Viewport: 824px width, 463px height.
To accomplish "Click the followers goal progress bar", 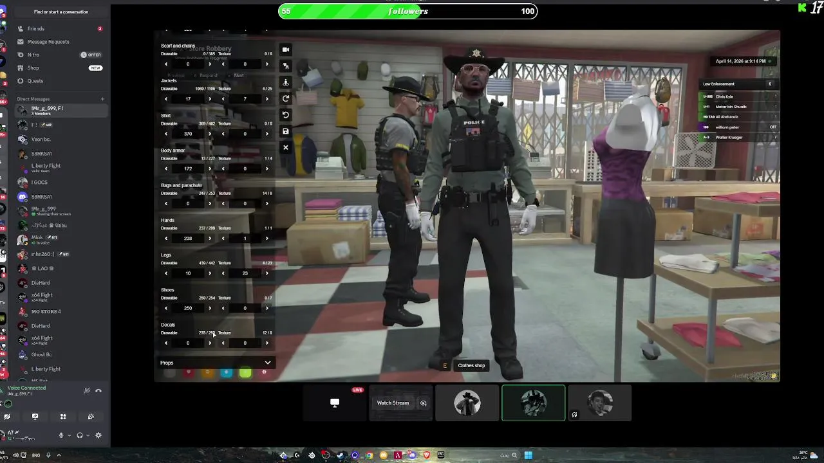I will (x=407, y=11).
